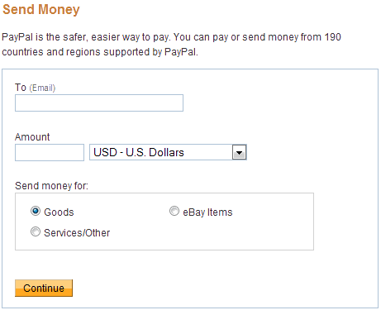Open the USD - U.S. Dollars currency selector
Screen dimensions: 381x310
tap(168, 152)
